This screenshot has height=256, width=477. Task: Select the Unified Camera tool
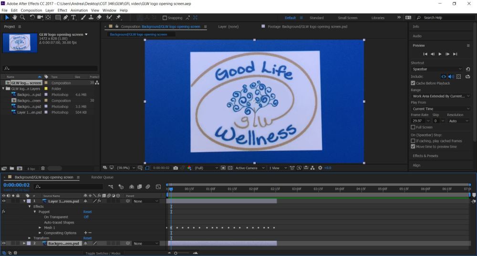coord(40,17)
